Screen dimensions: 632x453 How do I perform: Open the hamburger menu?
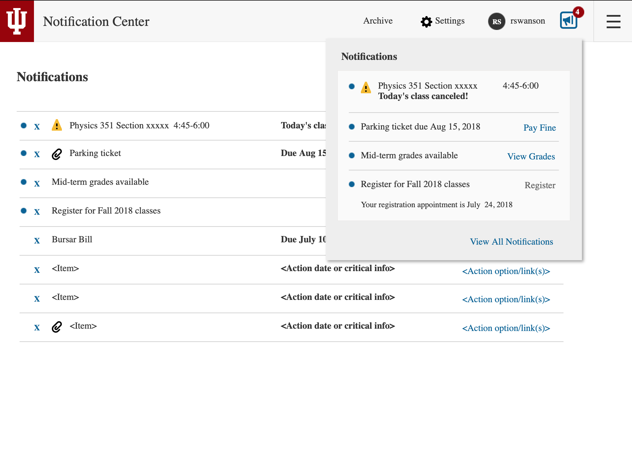tap(613, 22)
